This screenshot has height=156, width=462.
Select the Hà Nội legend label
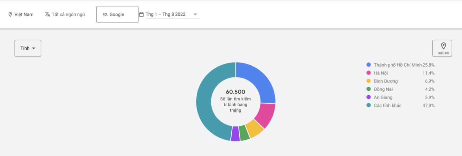381,73
